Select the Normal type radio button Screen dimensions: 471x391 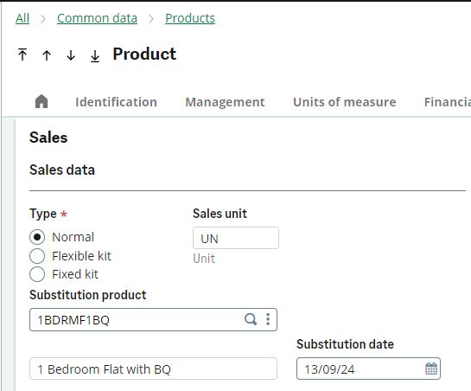pos(37,237)
